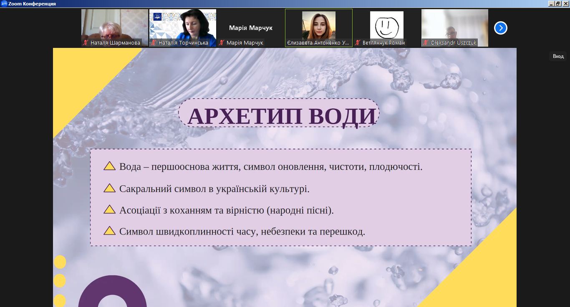The height and width of the screenshot is (307, 570).
Task: Select Наталія Торчинська's video thumbnail
Action: [183, 25]
